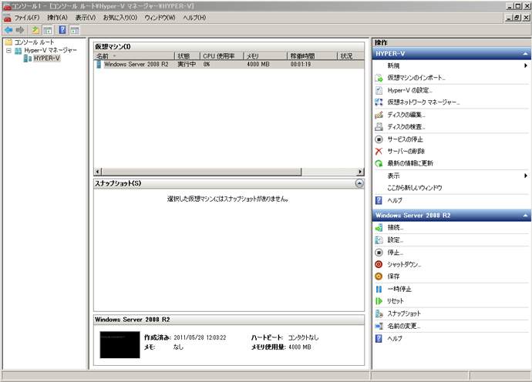
Task: Click the green 最新の情報に更新 refresh icon
Action: click(x=379, y=163)
